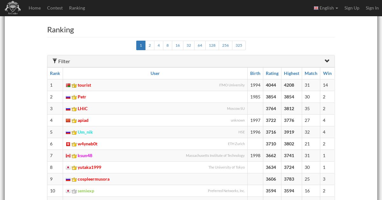Click the crown icon beside Petr
The image size is (382, 200).
tap(74, 97)
